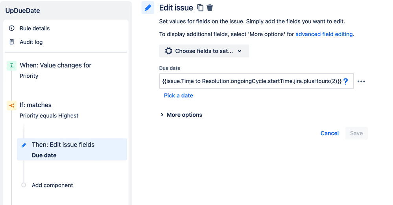Delete the Edit issue component via trash icon
The width and height of the screenshot is (393, 205).
tap(210, 8)
